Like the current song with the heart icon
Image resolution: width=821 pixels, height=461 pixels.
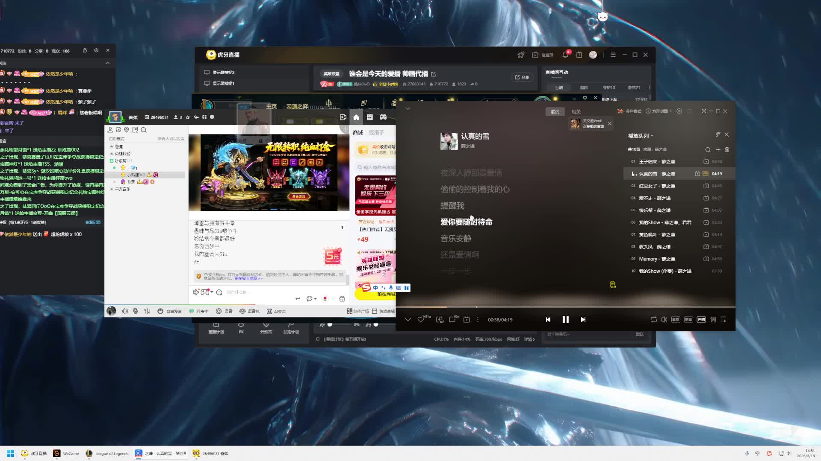(421, 320)
